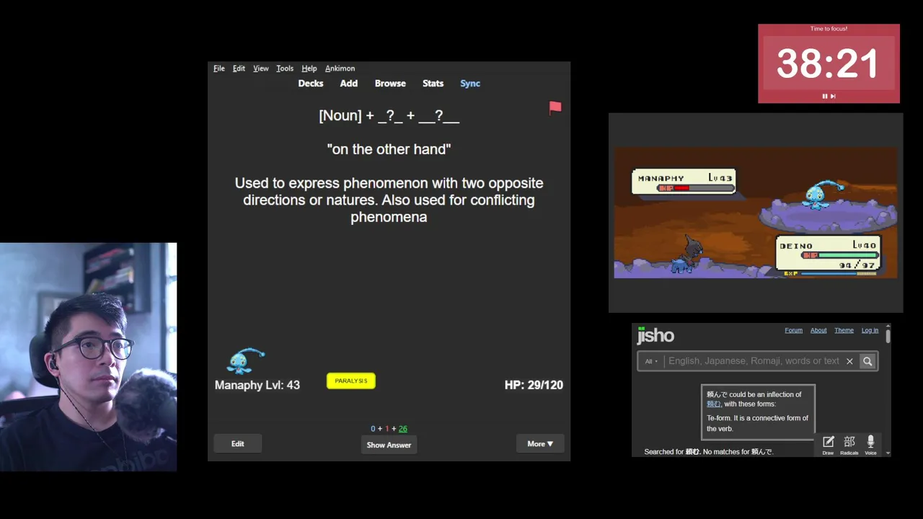Click the Jisho logo

click(655, 335)
